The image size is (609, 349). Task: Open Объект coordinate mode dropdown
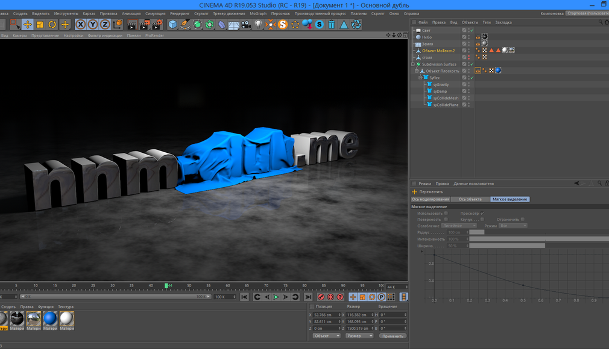click(327, 336)
